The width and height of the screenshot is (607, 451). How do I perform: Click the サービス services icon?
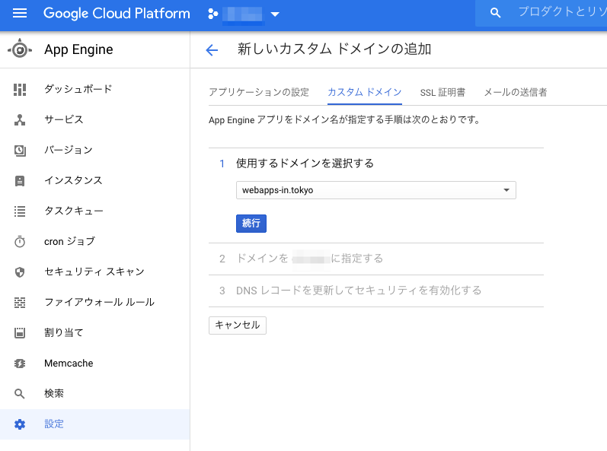pos(20,120)
